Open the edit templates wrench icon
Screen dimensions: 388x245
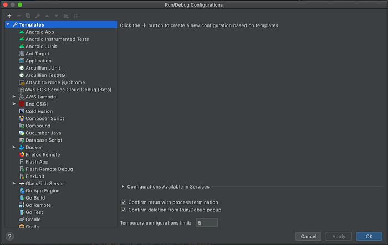[x=38, y=16]
